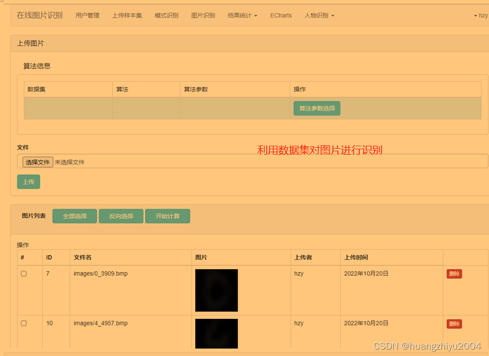Click the 文件 field label
The image size is (489, 356).
tap(23, 147)
